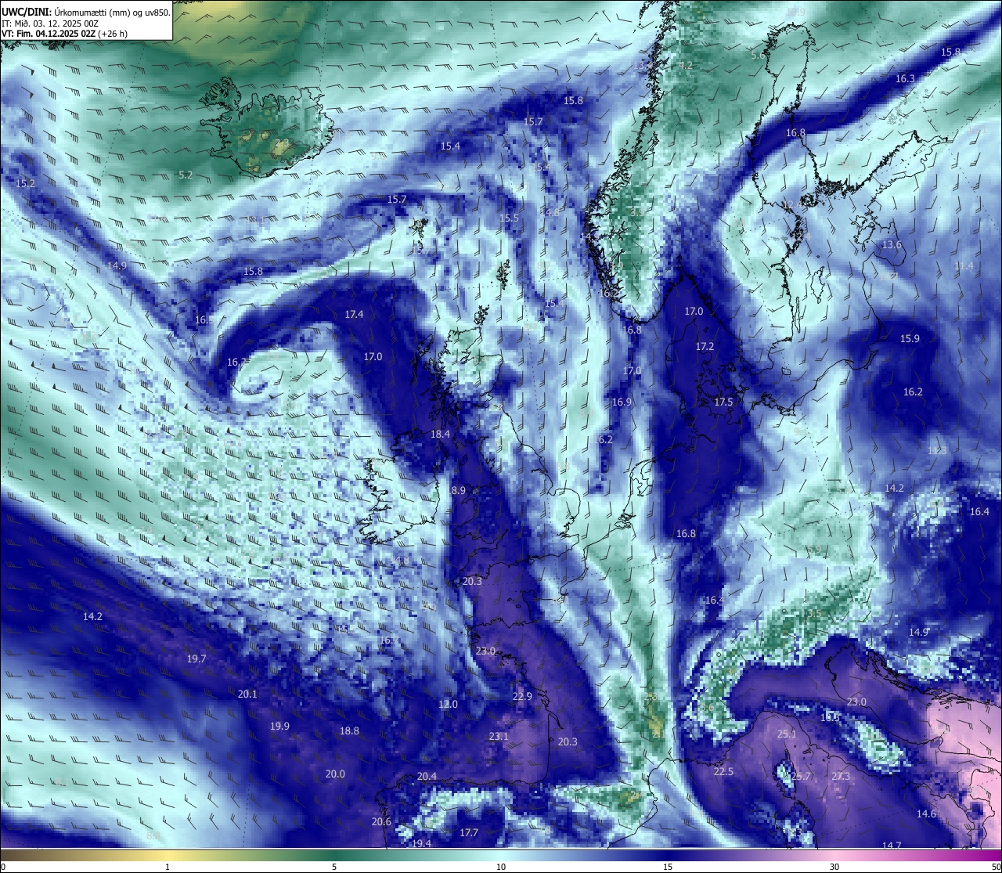Click the 8.9 value label
Image resolution: width=1002 pixels, height=873 pixels.
click(x=459, y=491)
